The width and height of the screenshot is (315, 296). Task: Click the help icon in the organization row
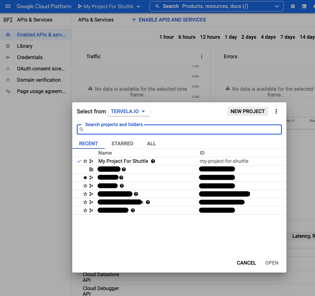pyautogui.click(x=124, y=169)
